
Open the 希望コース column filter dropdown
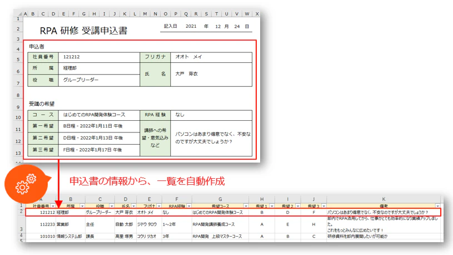(246, 206)
